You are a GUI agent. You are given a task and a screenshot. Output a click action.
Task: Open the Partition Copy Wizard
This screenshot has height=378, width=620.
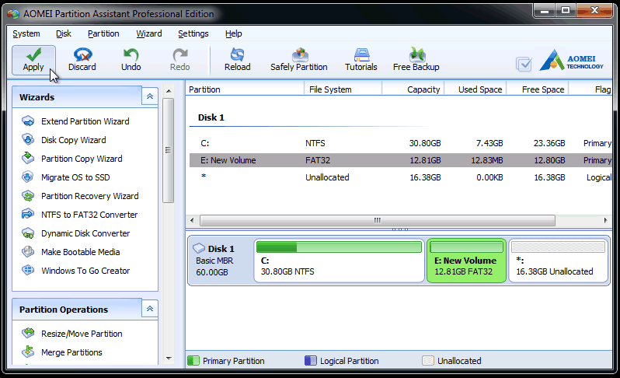[72, 159]
